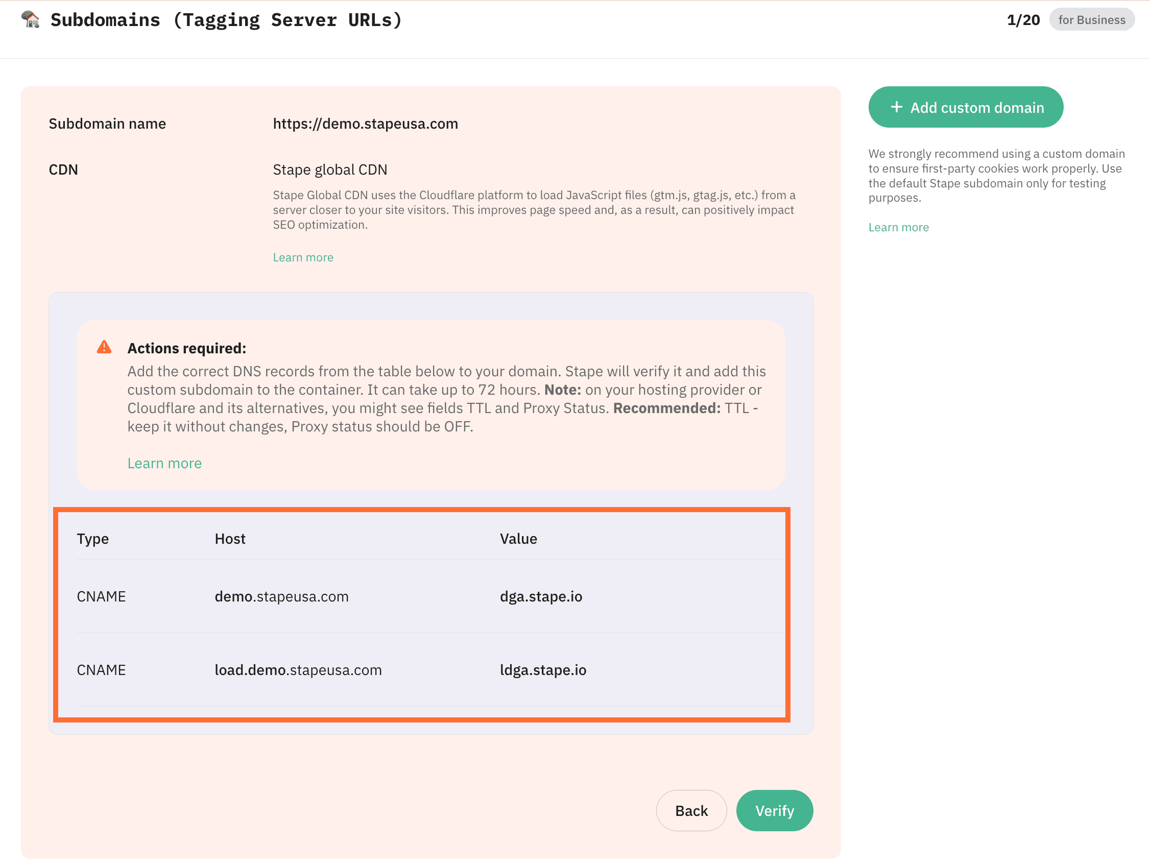The width and height of the screenshot is (1150, 867).
Task: Open Learn more link in Actions required box
Action: pos(164,463)
